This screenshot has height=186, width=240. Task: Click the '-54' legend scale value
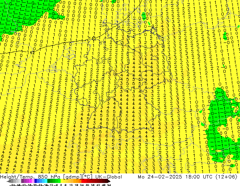click(x=12, y=185)
